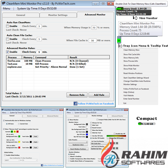
Task: Click the app icon in the General tab window title bar
Action: (x=3, y=110)
